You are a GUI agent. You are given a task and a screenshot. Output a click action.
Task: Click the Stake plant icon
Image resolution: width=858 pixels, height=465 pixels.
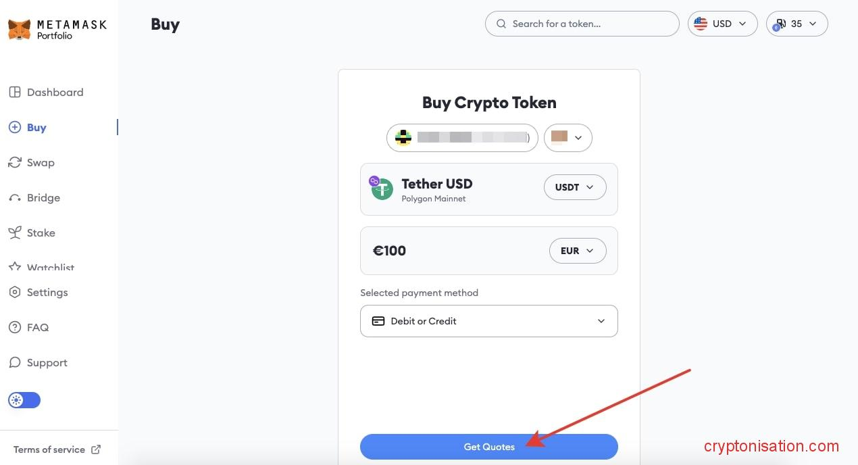pyautogui.click(x=14, y=233)
